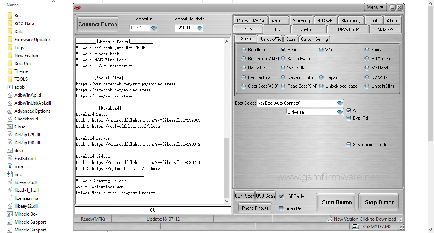Switch to the Samsung tab

tap(301, 20)
